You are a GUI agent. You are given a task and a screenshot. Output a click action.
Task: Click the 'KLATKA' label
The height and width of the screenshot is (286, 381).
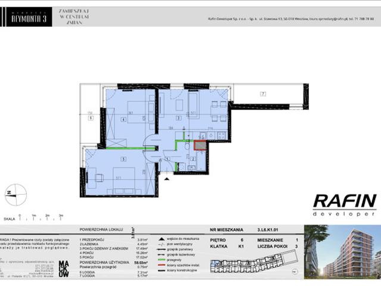pyautogui.click(x=218, y=246)
